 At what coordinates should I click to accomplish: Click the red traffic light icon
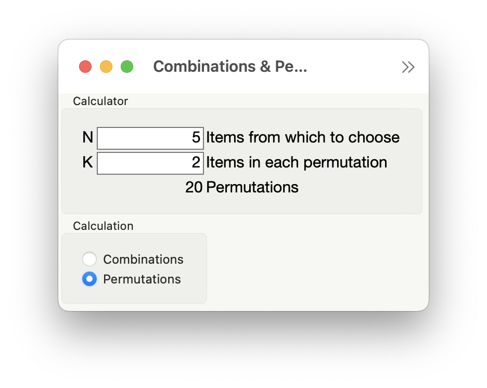point(85,67)
